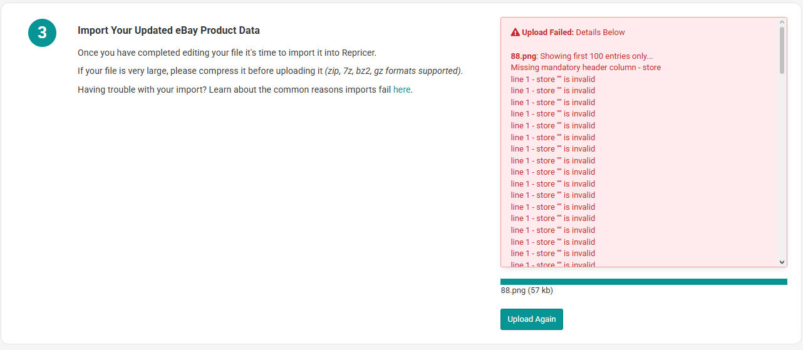Click "Import Your Updated eBay Product Data" heading
The image size is (803, 350).
168,30
